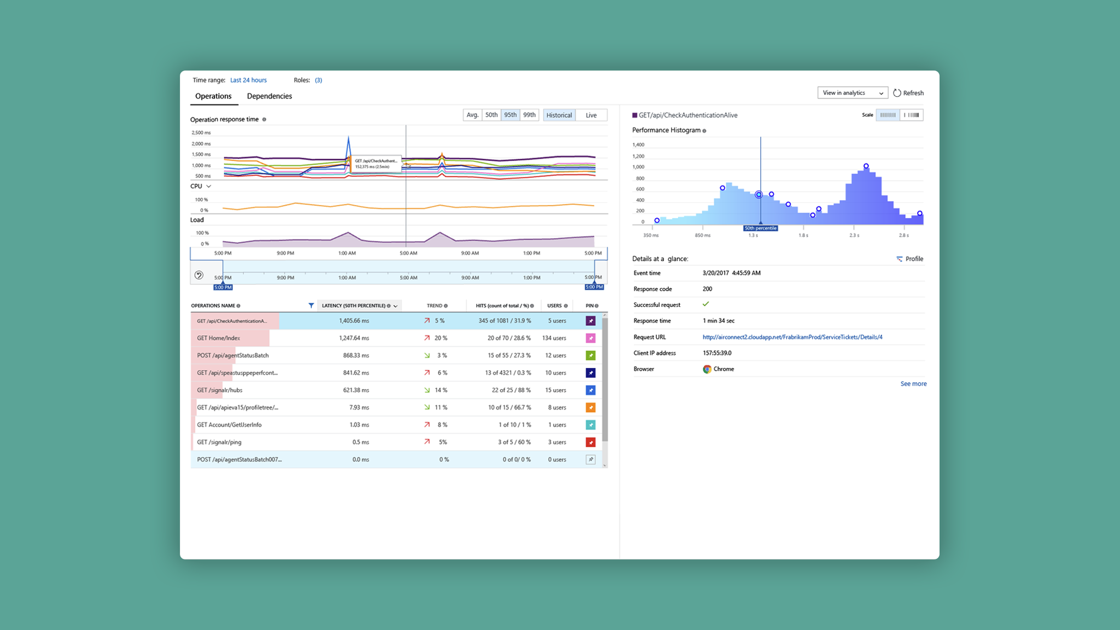Select the Operations tab
This screenshot has width=1120, height=630.
tap(213, 96)
